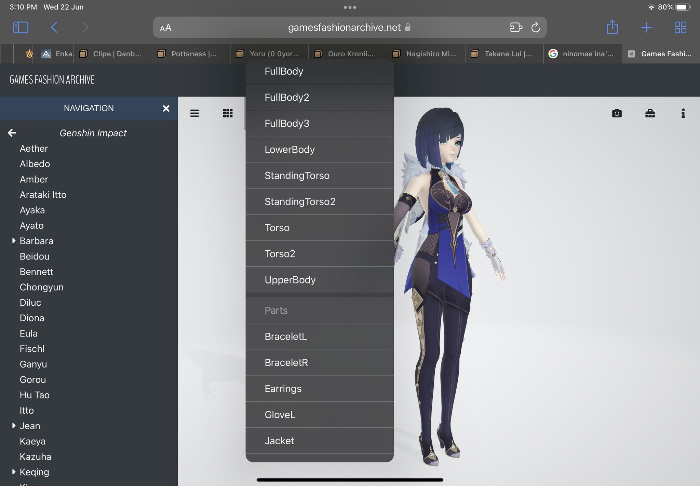Expand the Jean tree entry
The width and height of the screenshot is (700, 486).
coord(14,426)
